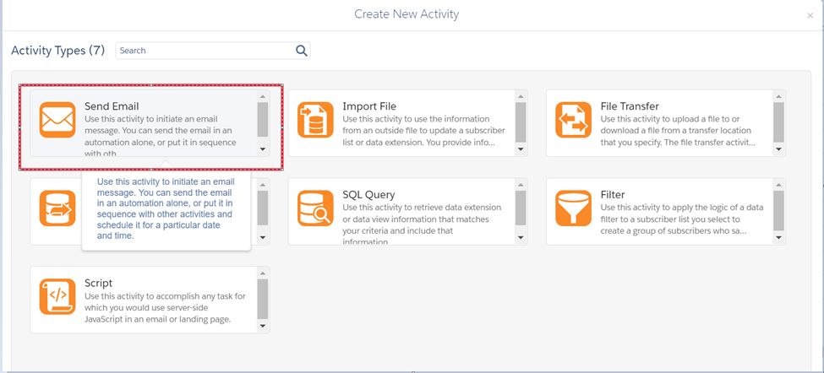Focus the Activity Types search field
824x373 pixels.
point(205,51)
